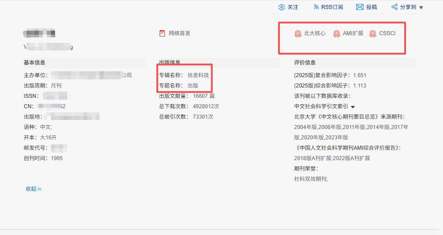Open the 分享到 dropdown arrow

(x=421, y=8)
